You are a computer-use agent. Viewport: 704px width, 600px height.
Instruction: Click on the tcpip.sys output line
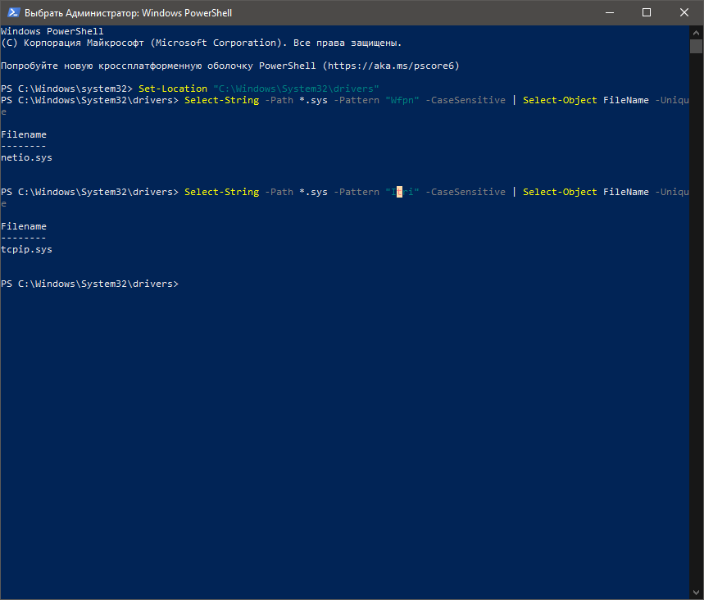[x=26, y=249]
